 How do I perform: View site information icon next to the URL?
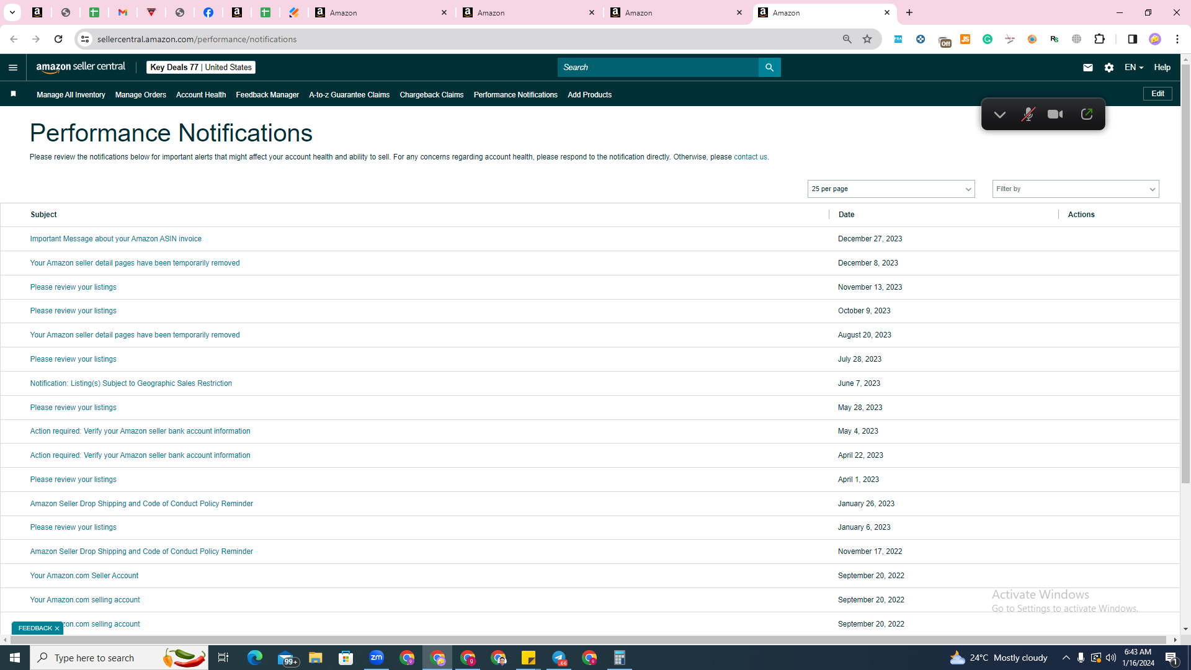pos(85,39)
